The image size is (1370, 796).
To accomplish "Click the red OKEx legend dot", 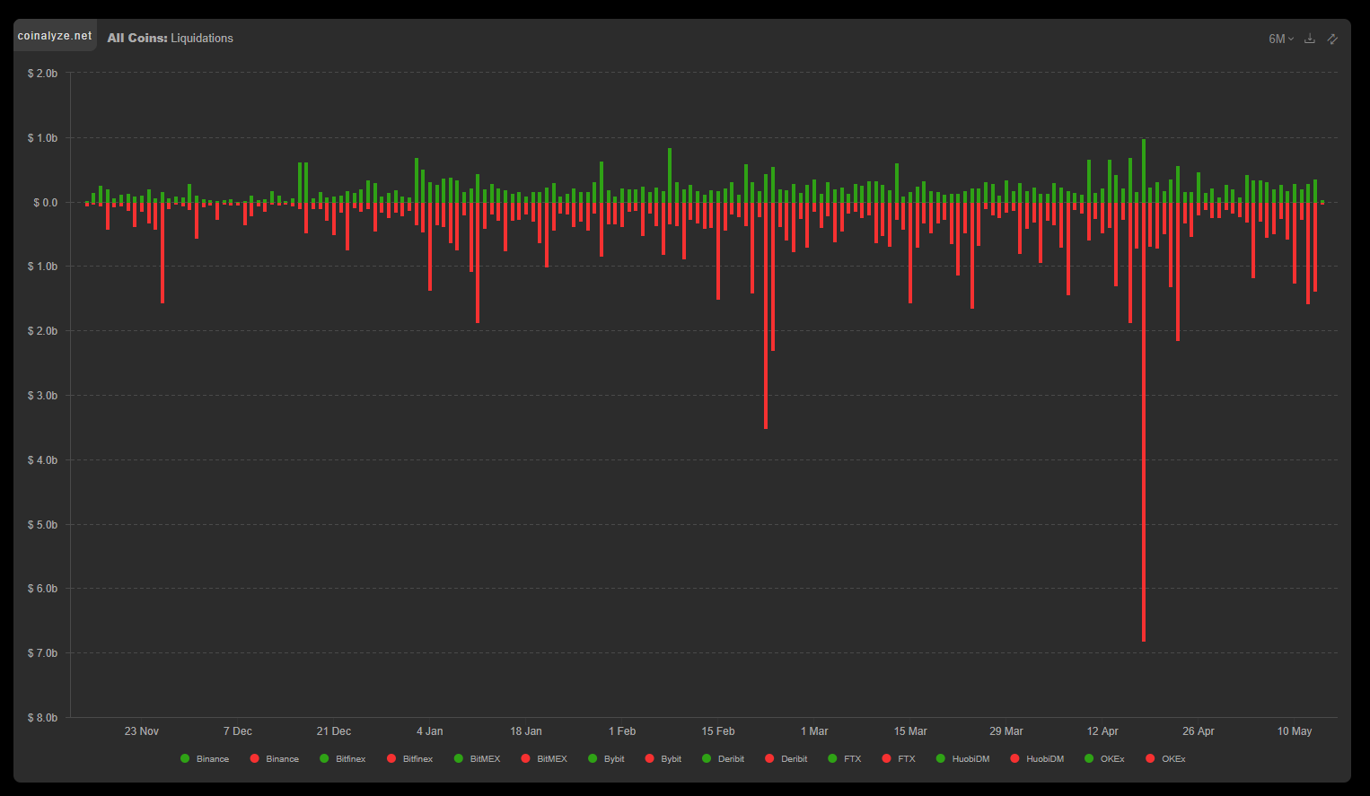I will click(1150, 759).
